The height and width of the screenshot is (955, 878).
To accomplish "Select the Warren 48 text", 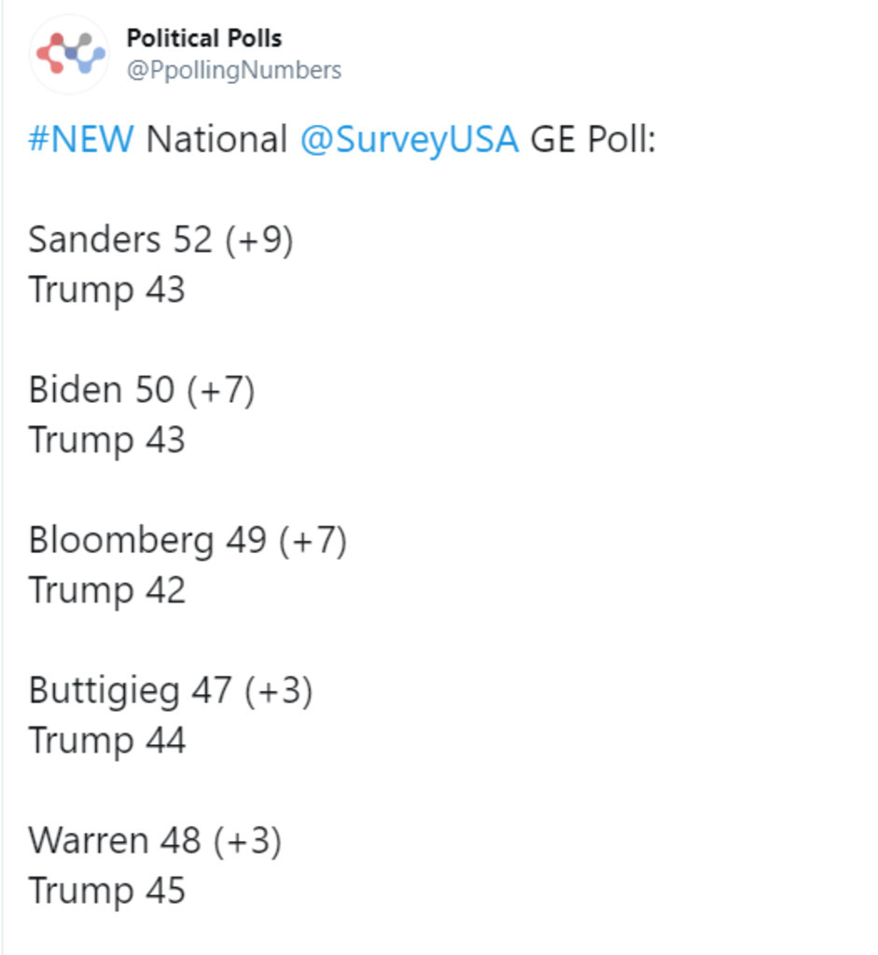I will point(114,840).
